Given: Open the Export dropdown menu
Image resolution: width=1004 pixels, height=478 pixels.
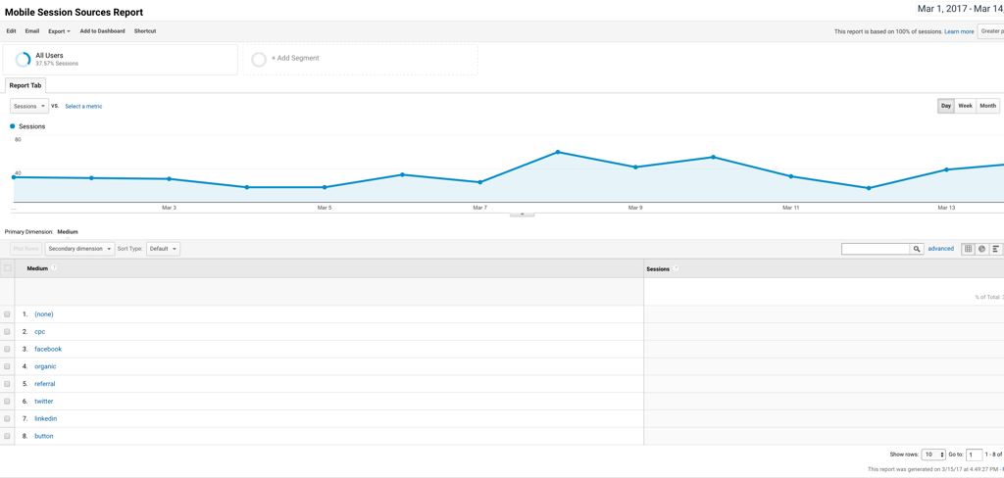Looking at the screenshot, I should pyautogui.click(x=60, y=30).
